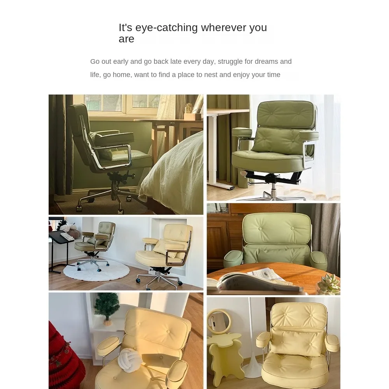Click the small Christmas tree on shelf
The height and width of the screenshot is (389, 389).
point(107,308)
